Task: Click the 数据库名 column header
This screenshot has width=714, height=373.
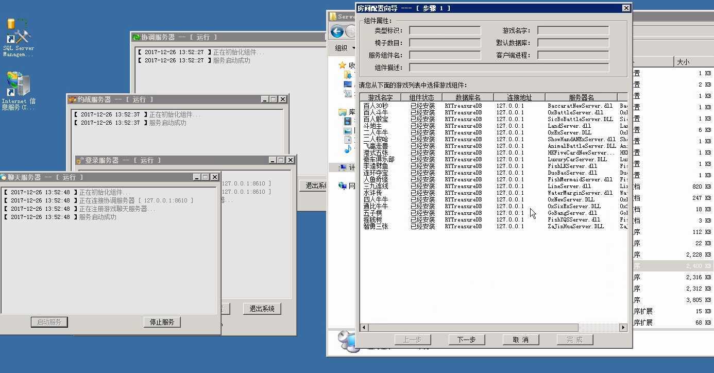Action: point(468,97)
